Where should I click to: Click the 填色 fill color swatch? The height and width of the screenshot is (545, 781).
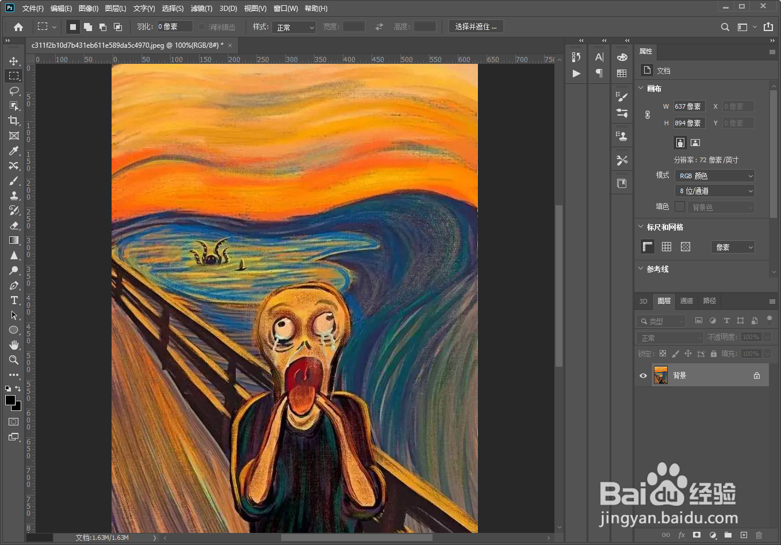(x=680, y=206)
